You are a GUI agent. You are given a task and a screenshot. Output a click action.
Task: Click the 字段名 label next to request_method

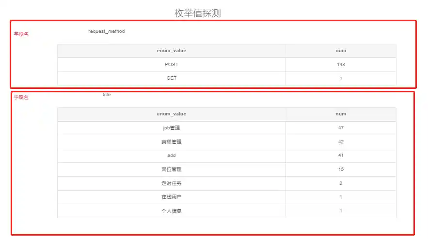(x=21, y=34)
